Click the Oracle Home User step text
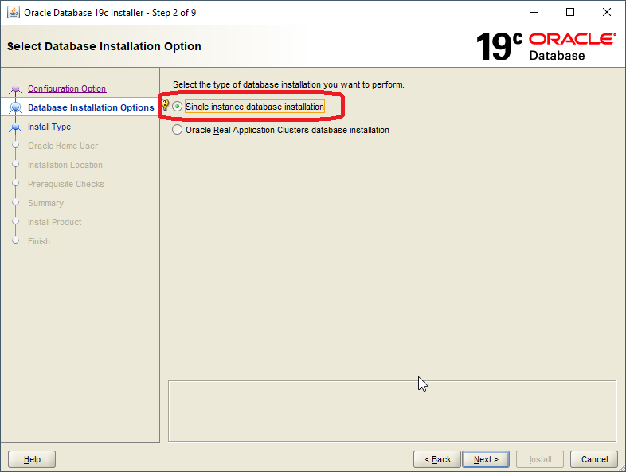Viewport: 626px width, 472px height. (63, 146)
